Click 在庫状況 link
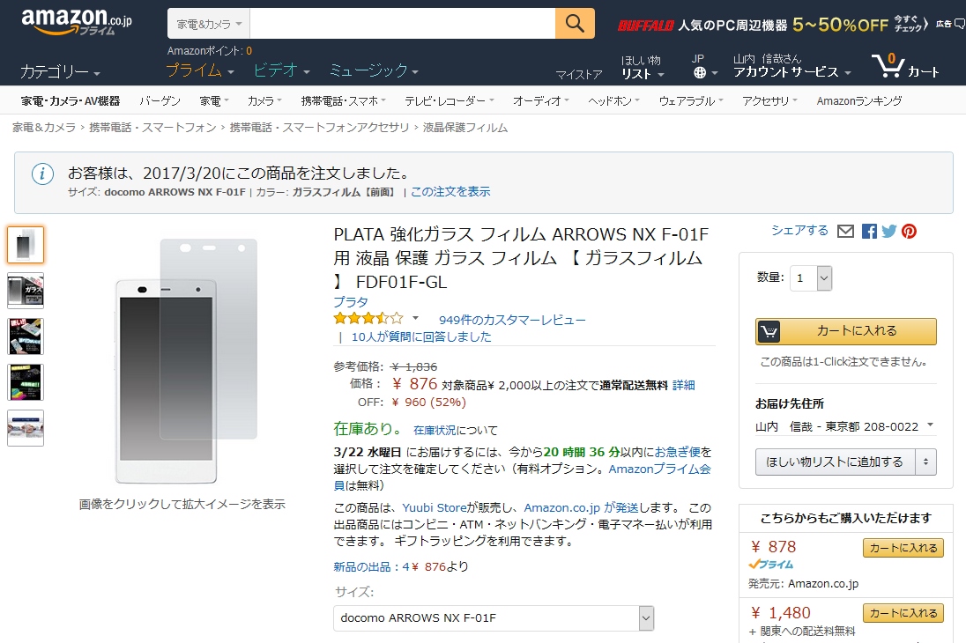966x643 pixels. [435, 430]
